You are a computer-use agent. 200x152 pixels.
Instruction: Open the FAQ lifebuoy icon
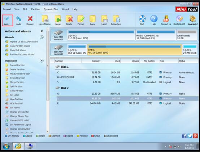tap(142, 21)
